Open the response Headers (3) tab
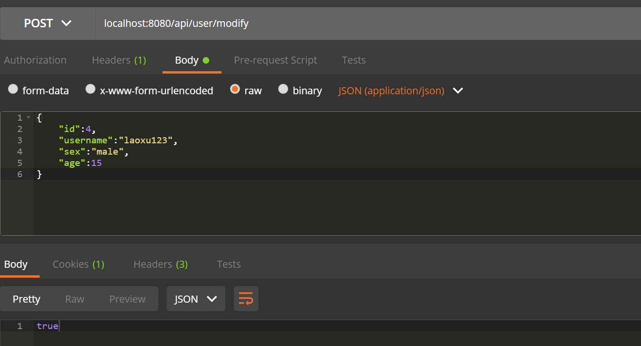Image resolution: width=641 pixels, height=346 pixels. (161, 264)
